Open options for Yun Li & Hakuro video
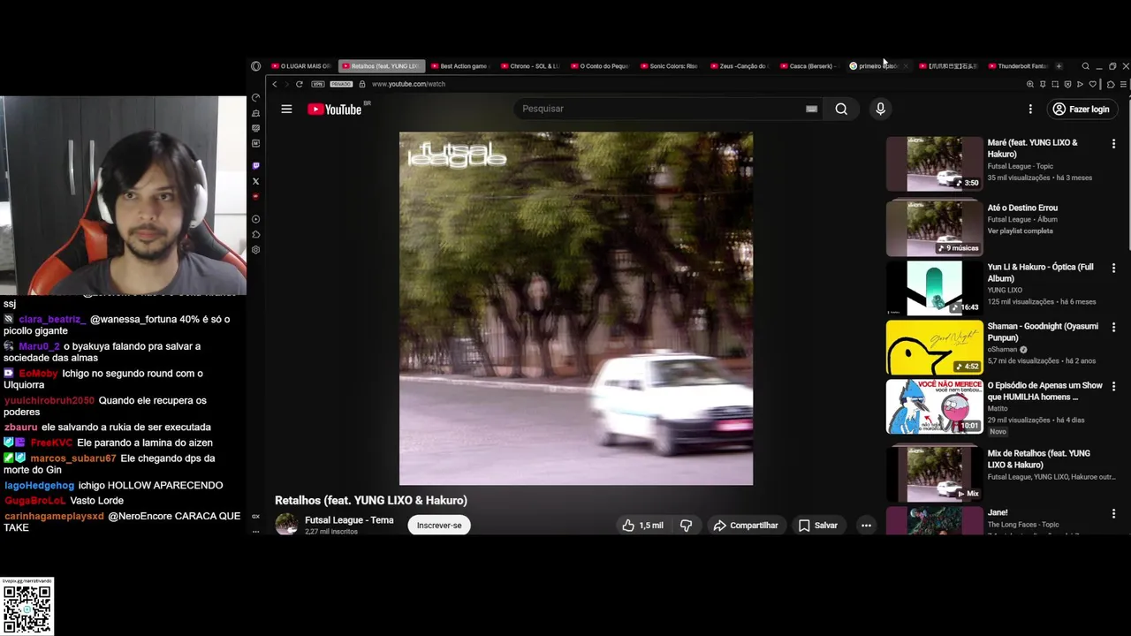 (1113, 268)
